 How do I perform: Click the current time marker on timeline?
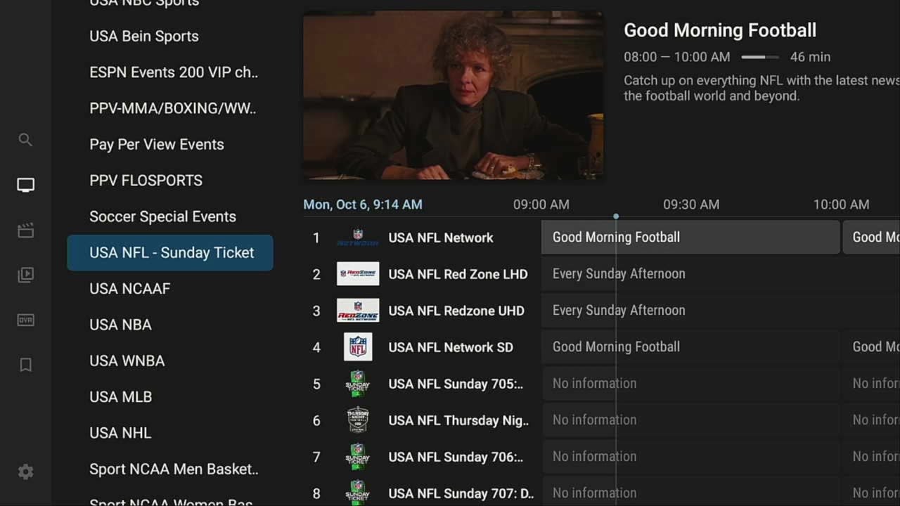tap(616, 216)
